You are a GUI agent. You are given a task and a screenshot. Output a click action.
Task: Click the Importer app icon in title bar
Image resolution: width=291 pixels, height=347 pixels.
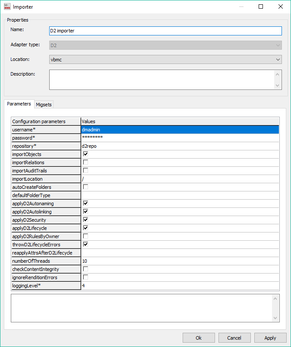click(7, 6)
